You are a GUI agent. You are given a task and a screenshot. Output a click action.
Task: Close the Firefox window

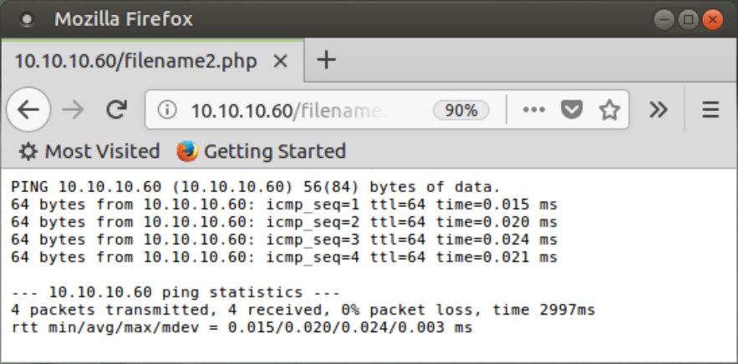coord(713,20)
